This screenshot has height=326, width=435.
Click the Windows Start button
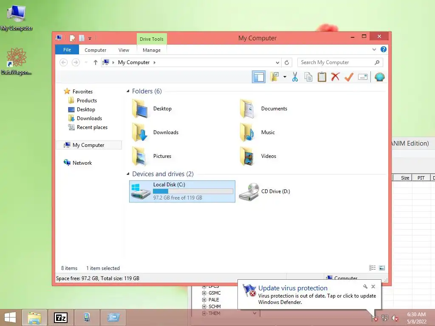pyautogui.click(x=10, y=318)
